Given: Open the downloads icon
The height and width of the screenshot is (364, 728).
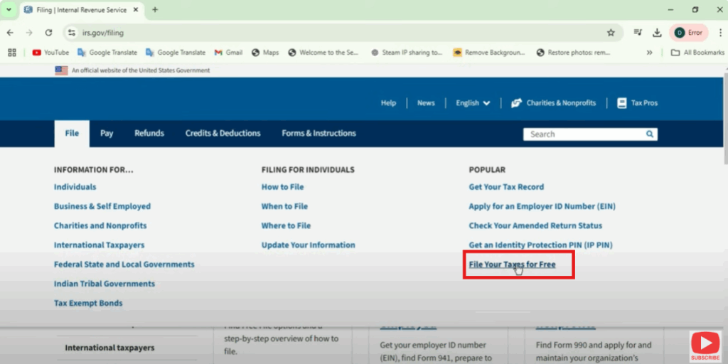Looking at the screenshot, I should coord(657,33).
